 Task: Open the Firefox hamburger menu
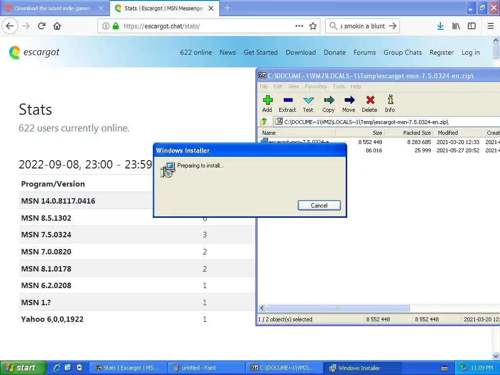(x=491, y=26)
